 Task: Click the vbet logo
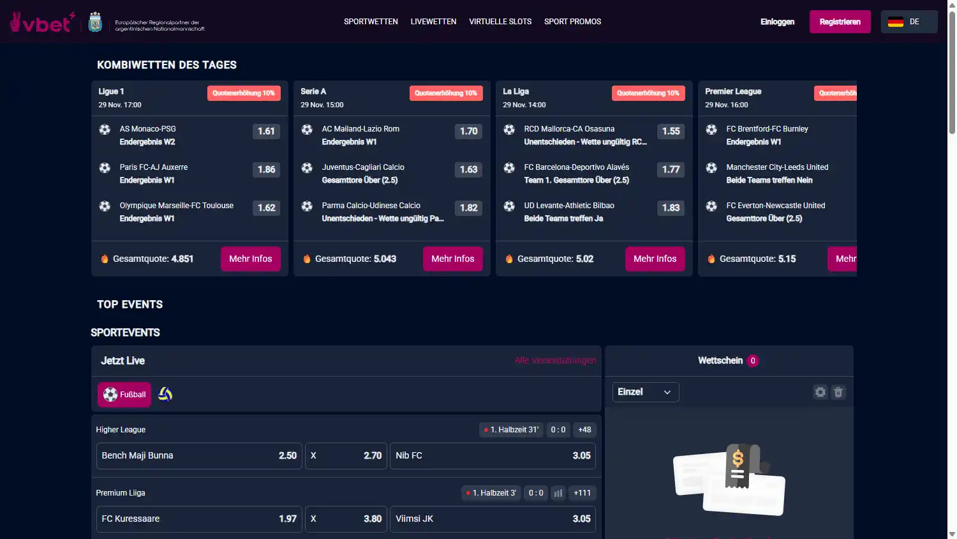(x=42, y=22)
